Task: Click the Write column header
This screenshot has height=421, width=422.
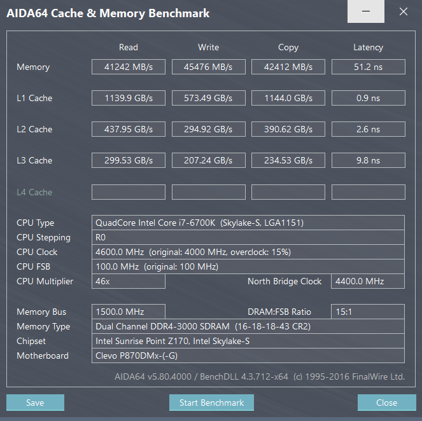Action: 209,47
